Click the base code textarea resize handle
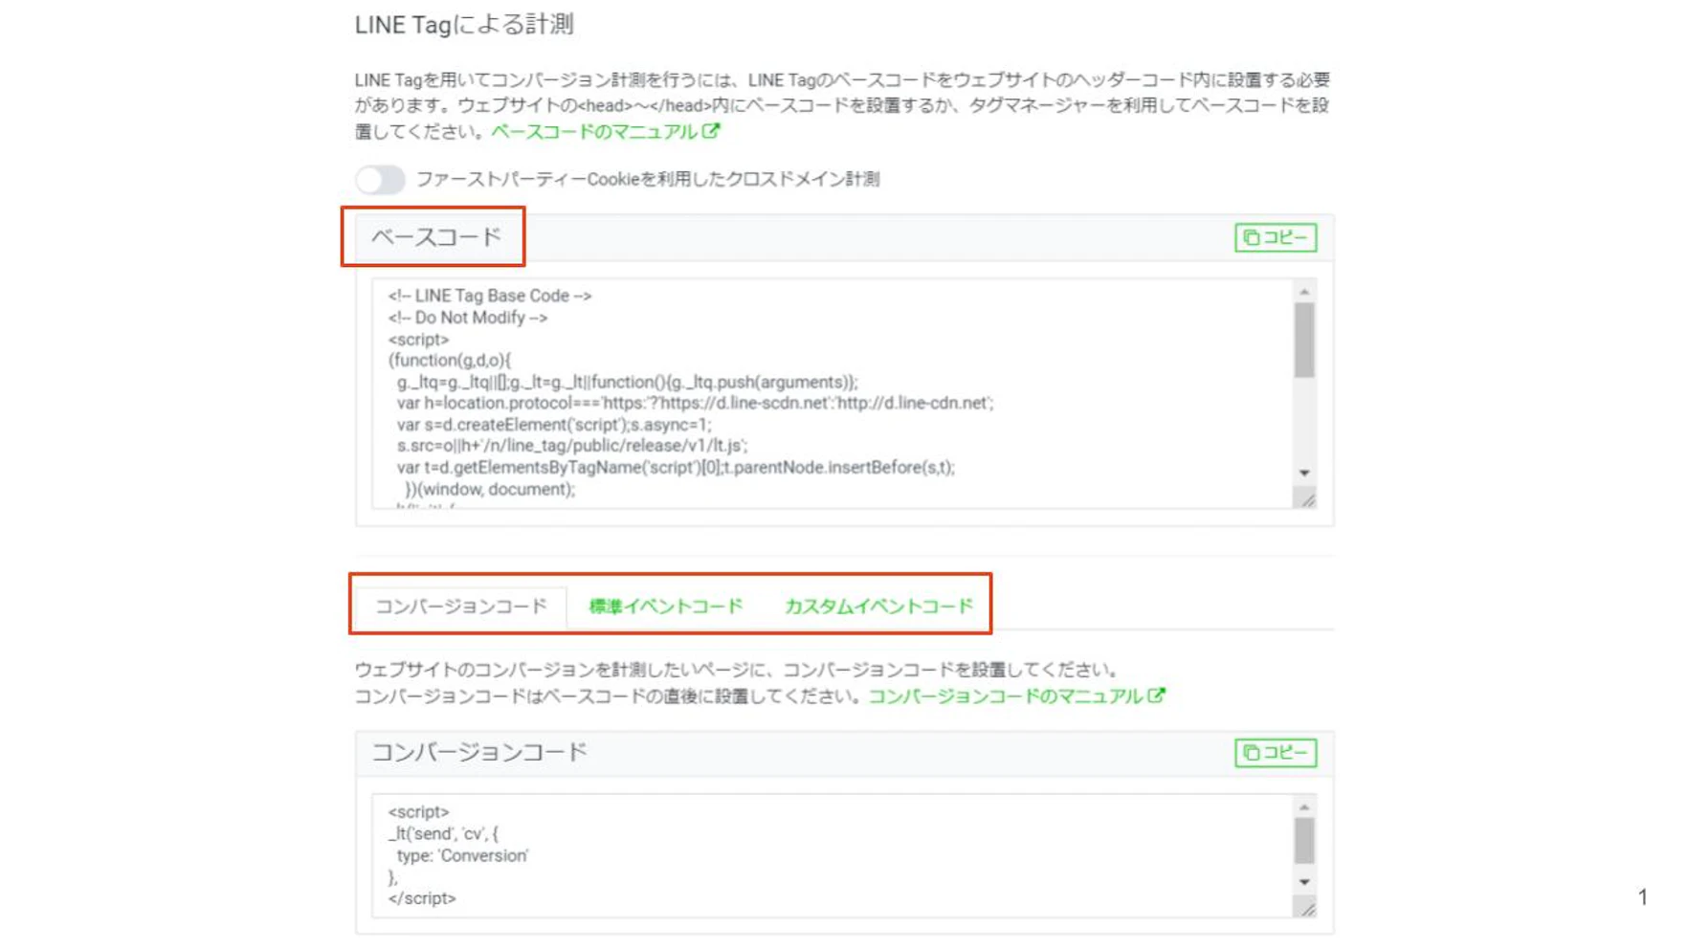Viewport: 1688px width, 949px height. [x=1306, y=498]
